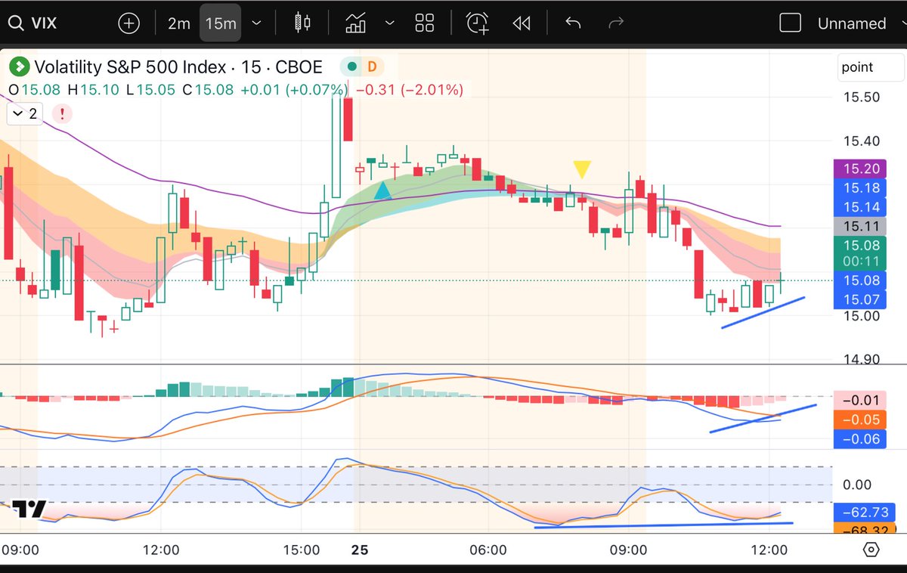Screen dimensions: 907x573
Task: Open chart settings hexagon icon
Action: (870, 550)
